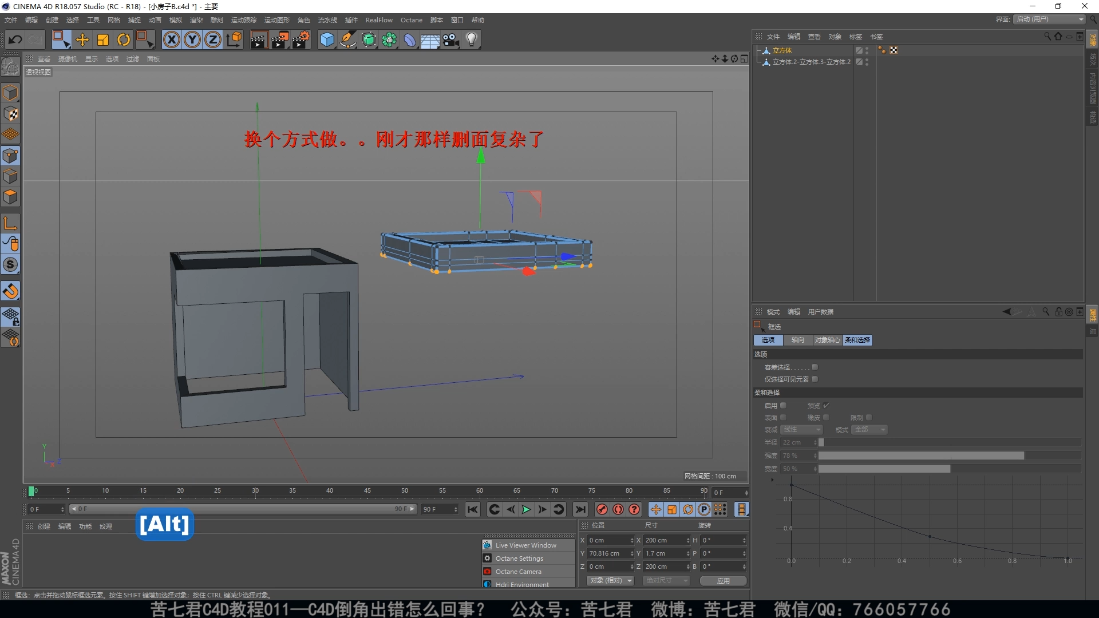Click the Camera object icon

451,39
